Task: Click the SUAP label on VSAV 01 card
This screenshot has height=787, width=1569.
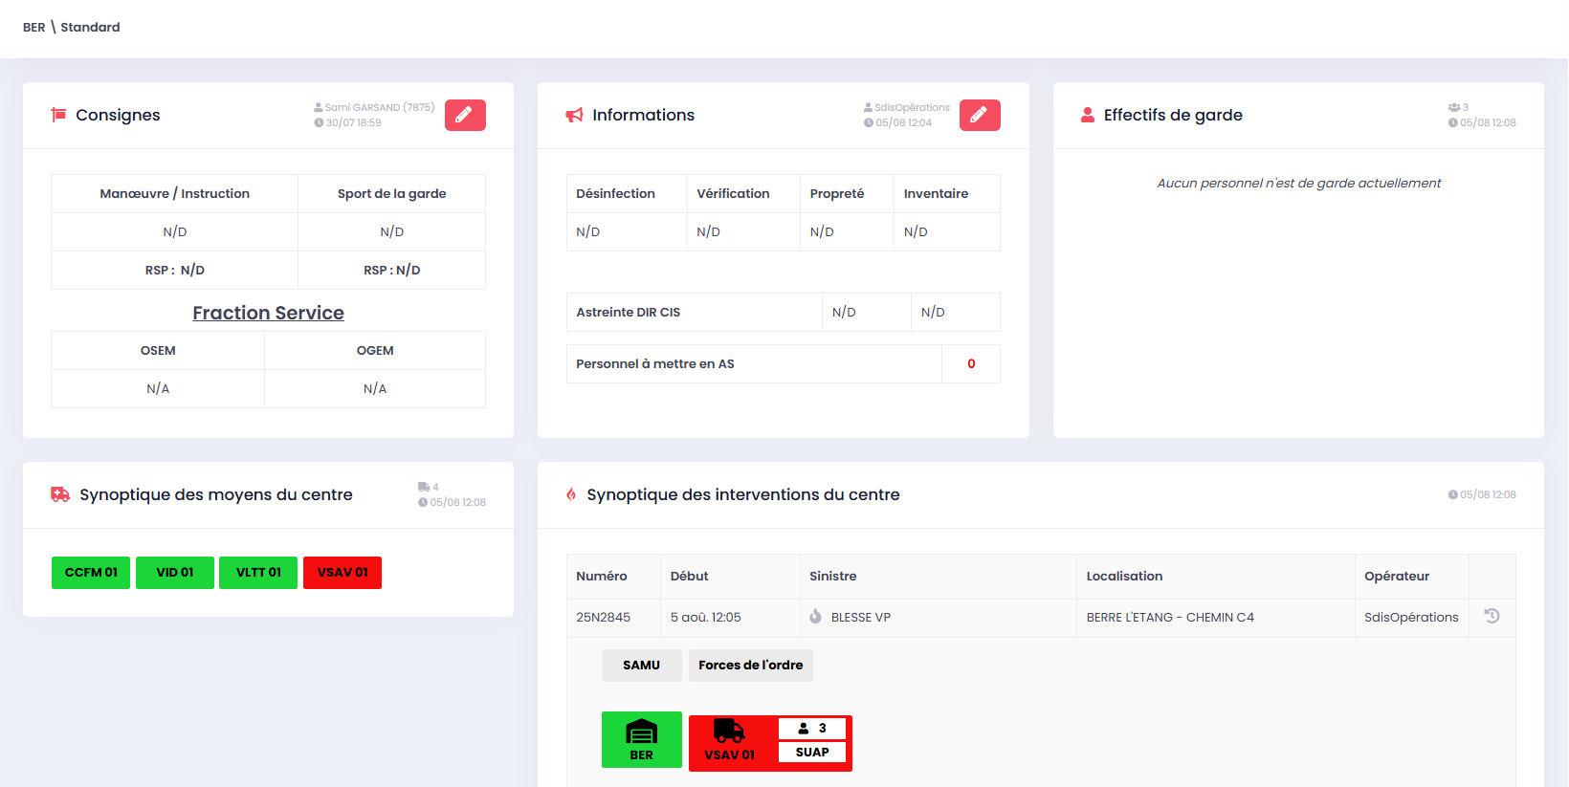Action: [812, 753]
